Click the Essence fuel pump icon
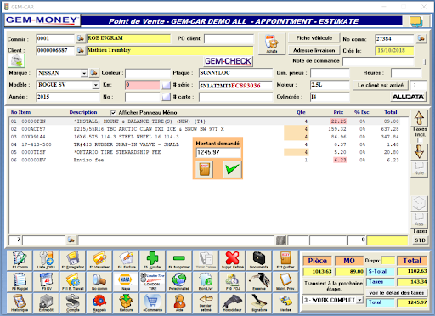435x316 pixels. pyautogui.click(x=259, y=281)
